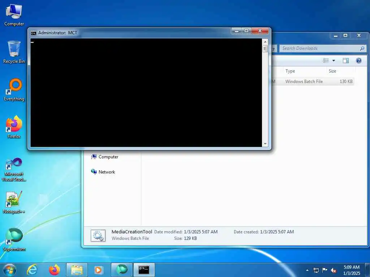Click the MediaCreationTool file icon in details pane

click(98, 236)
